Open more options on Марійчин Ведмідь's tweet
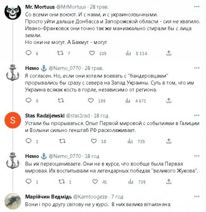The image size is (206, 212). click(x=196, y=197)
